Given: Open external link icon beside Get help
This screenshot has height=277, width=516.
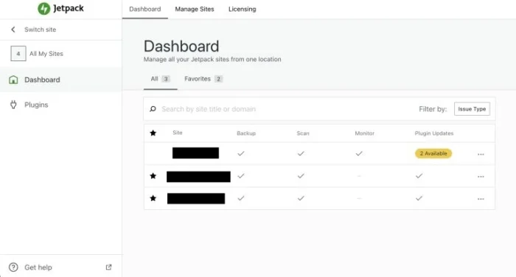Looking at the screenshot, I should coord(108,267).
